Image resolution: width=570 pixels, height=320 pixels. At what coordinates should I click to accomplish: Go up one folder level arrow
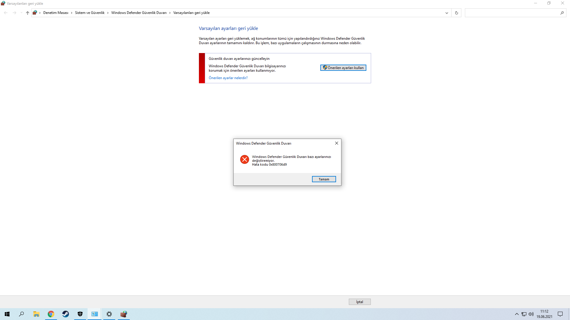click(x=28, y=13)
